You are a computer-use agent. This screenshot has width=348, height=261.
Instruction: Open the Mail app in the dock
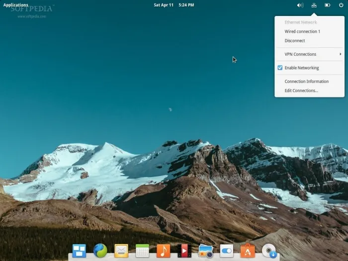(121, 251)
